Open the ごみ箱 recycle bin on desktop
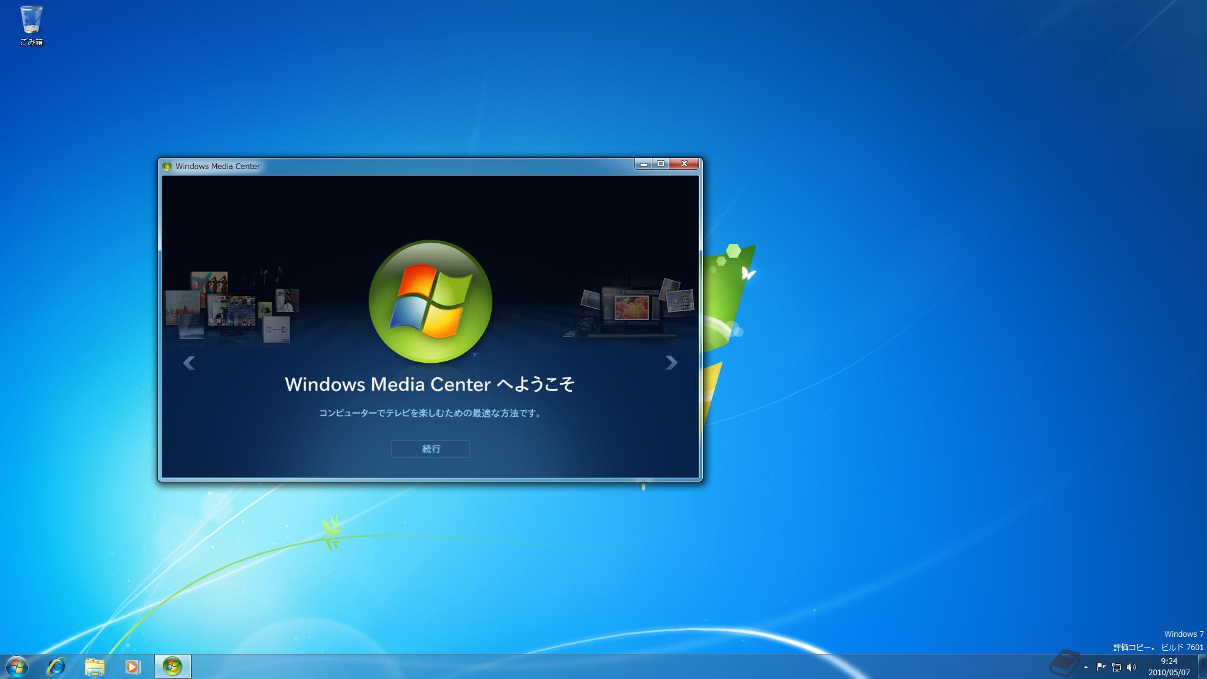 point(31,25)
